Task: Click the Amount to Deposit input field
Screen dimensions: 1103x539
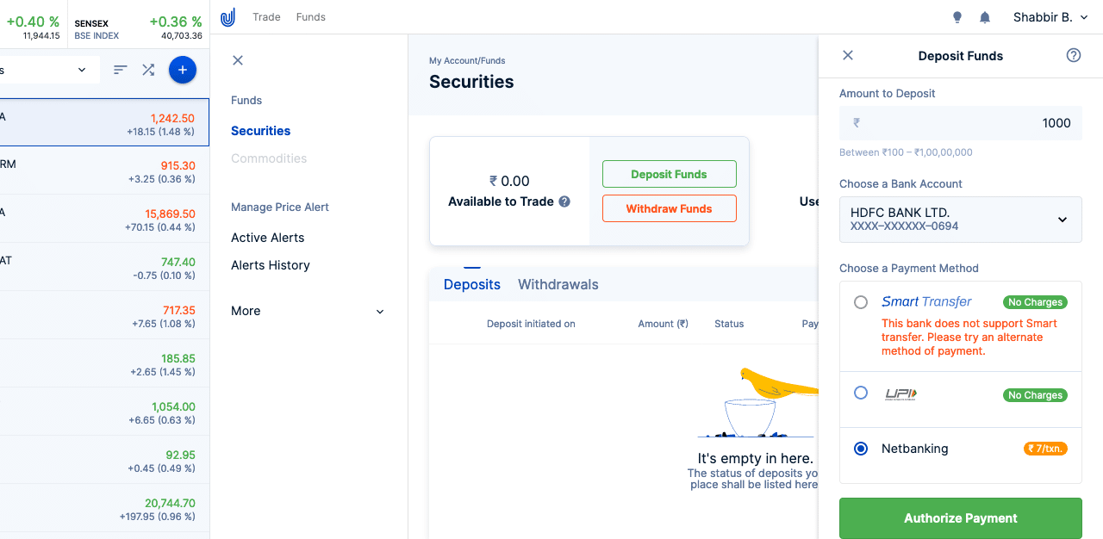Action: coord(961,123)
